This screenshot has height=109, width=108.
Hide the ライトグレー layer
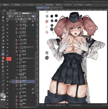click(x=7, y=66)
